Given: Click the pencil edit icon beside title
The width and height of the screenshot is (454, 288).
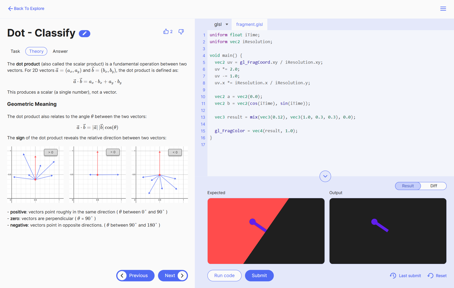Looking at the screenshot, I should coord(84,33).
